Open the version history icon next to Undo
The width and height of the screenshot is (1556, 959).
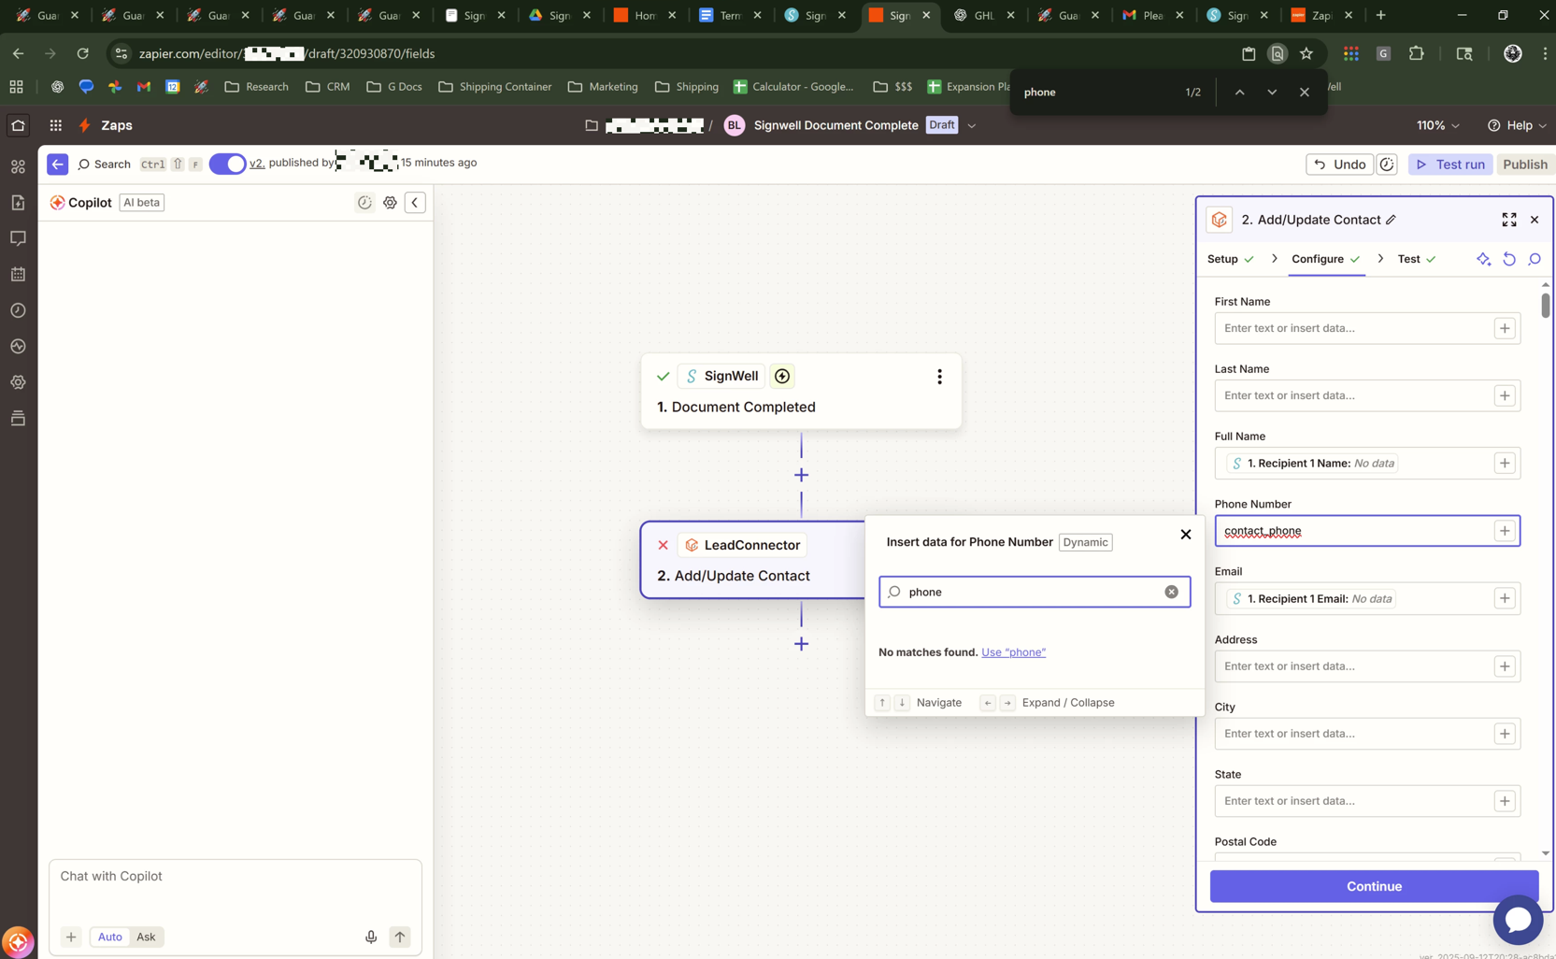1387,165
